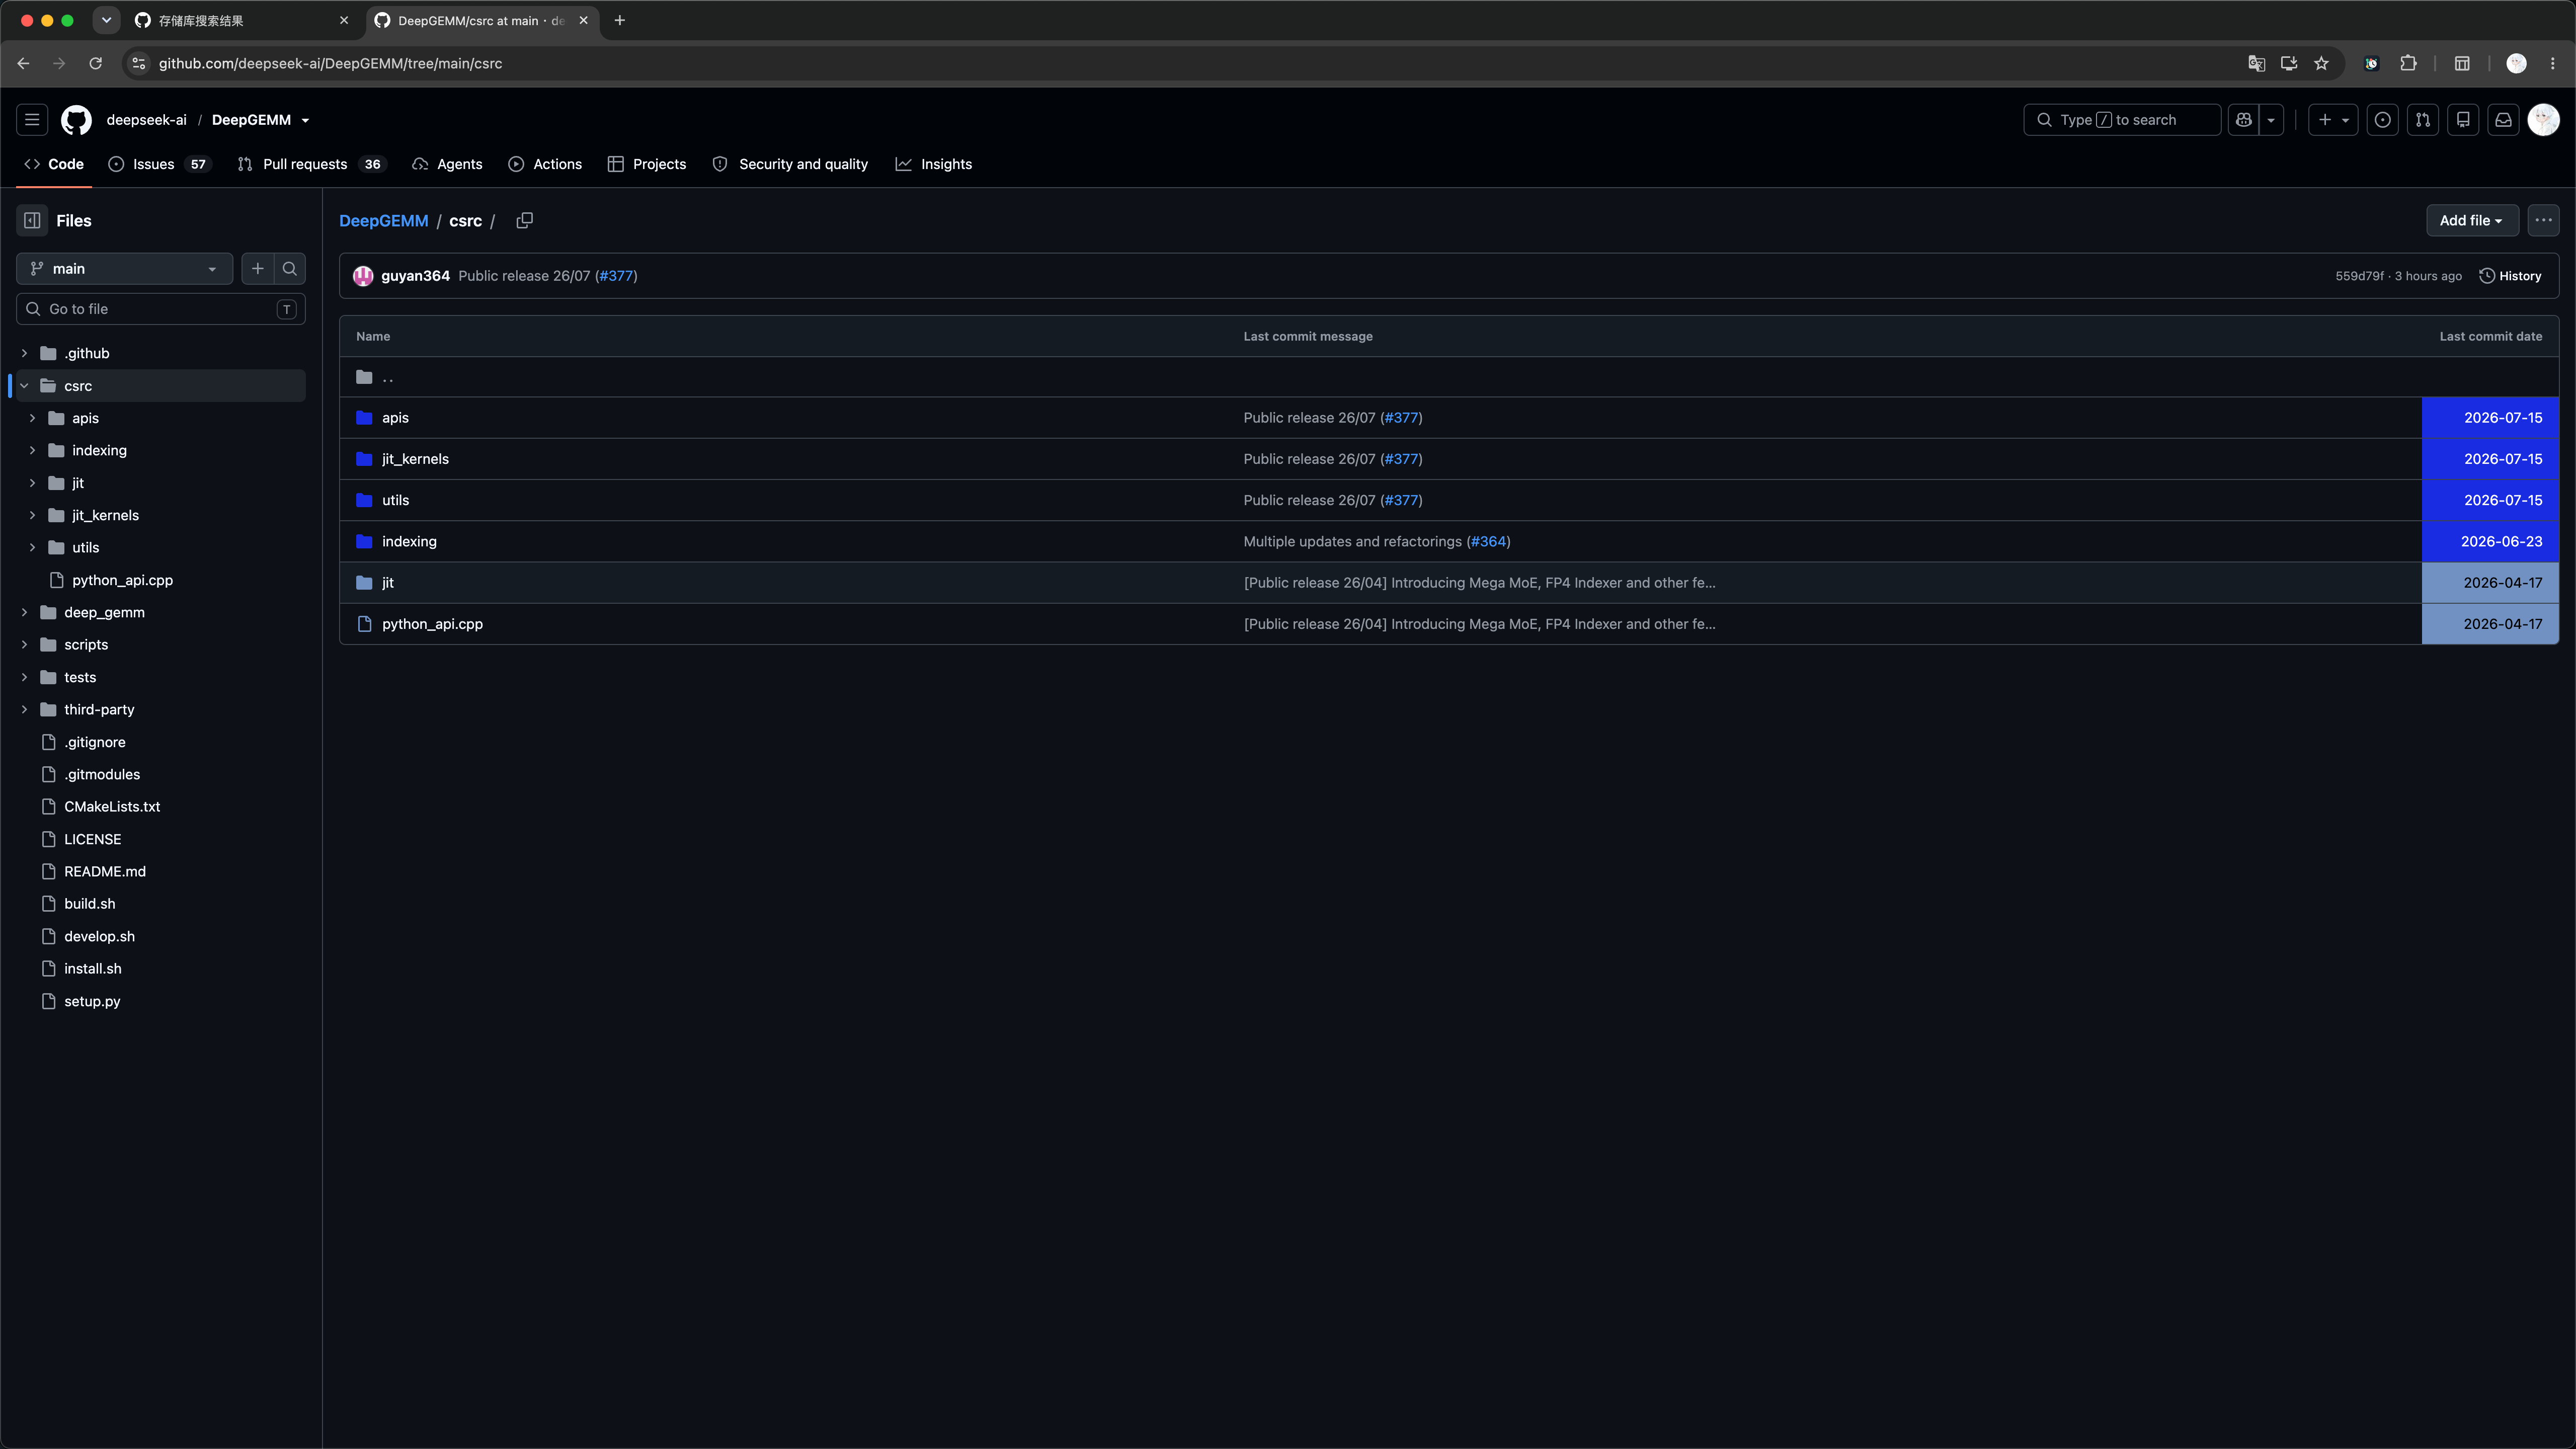Click the Go to file input
Viewport: 2576px width, 1449px height.
point(161,309)
